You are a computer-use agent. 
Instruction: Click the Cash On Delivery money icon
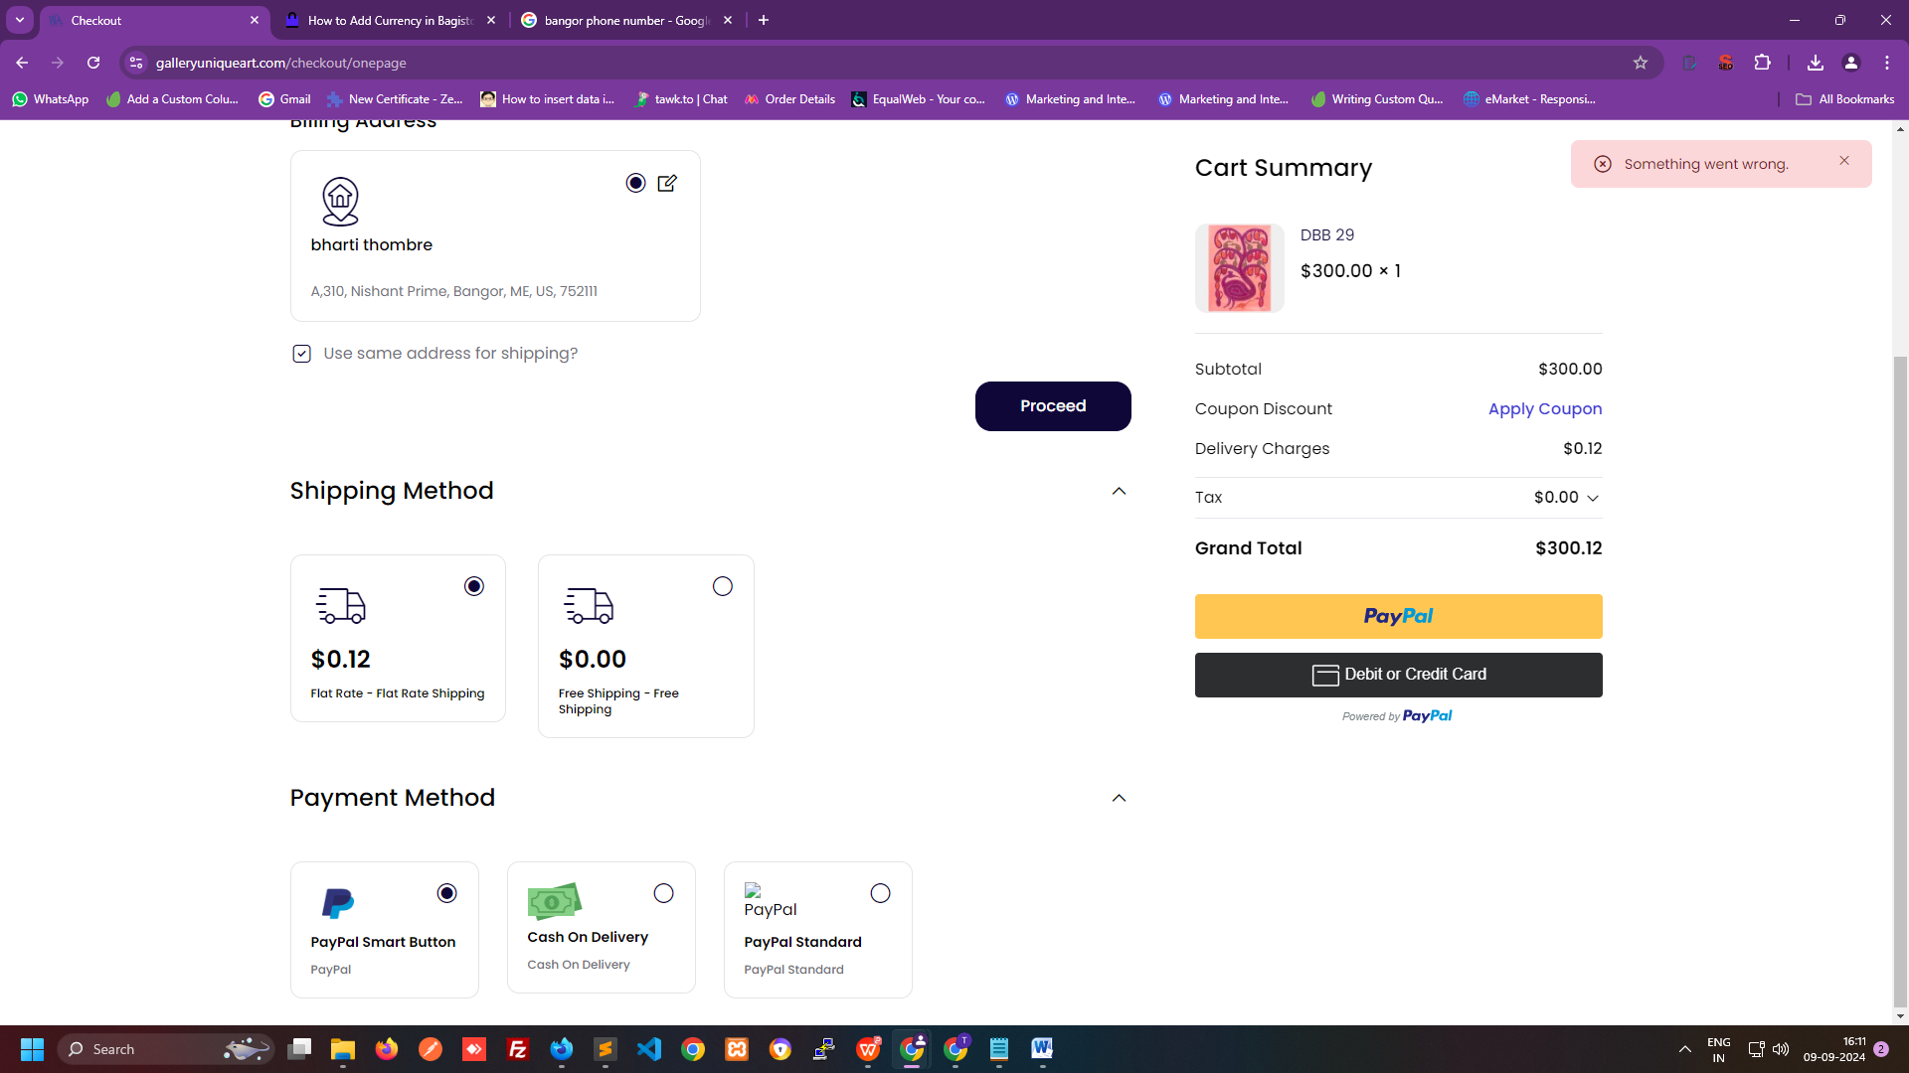(x=554, y=901)
